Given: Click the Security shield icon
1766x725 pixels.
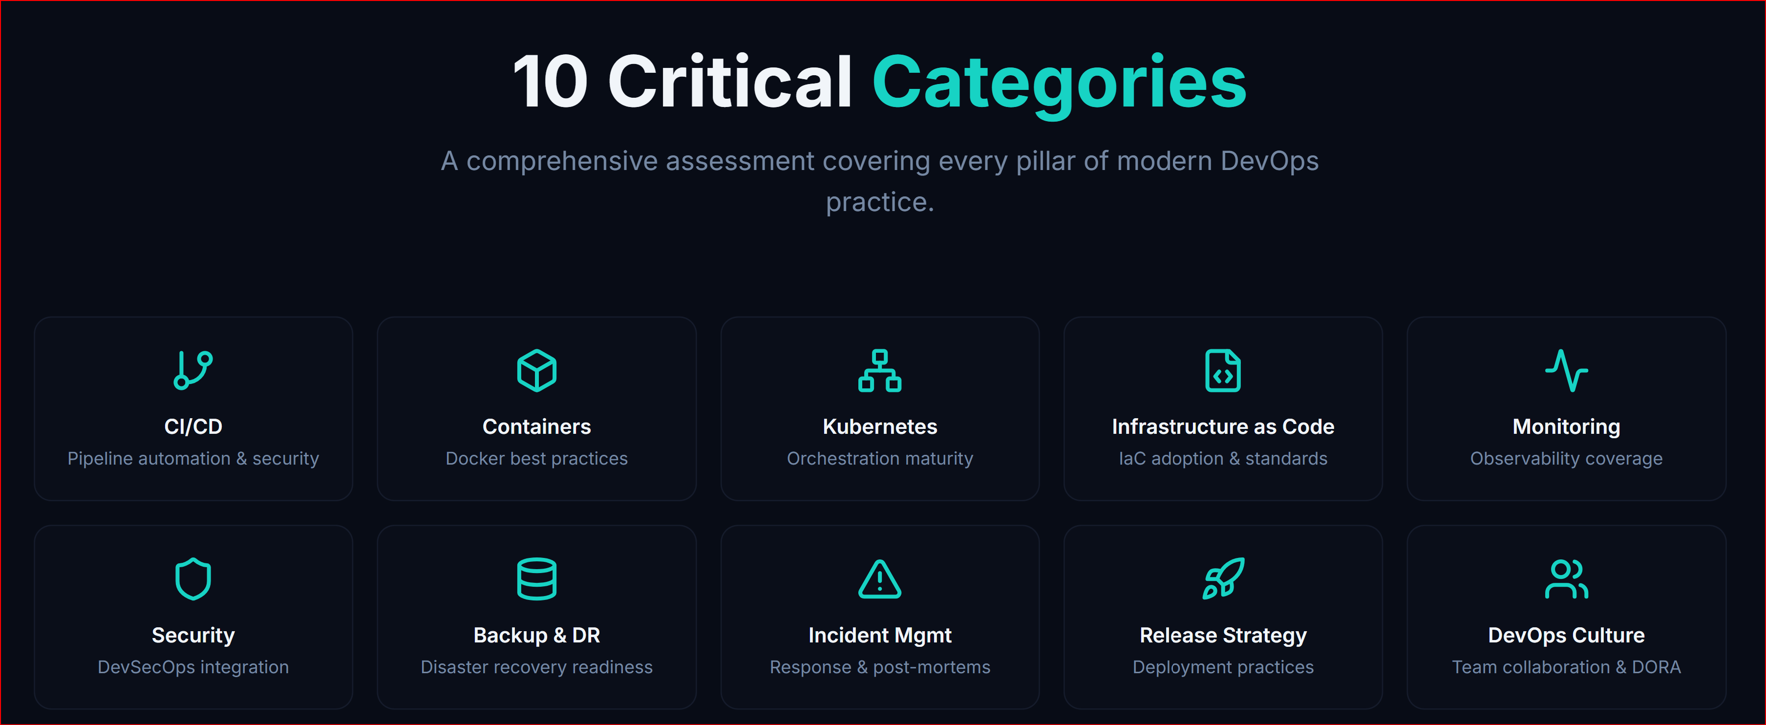Looking at the screenshot, I should tap(193, 579).
